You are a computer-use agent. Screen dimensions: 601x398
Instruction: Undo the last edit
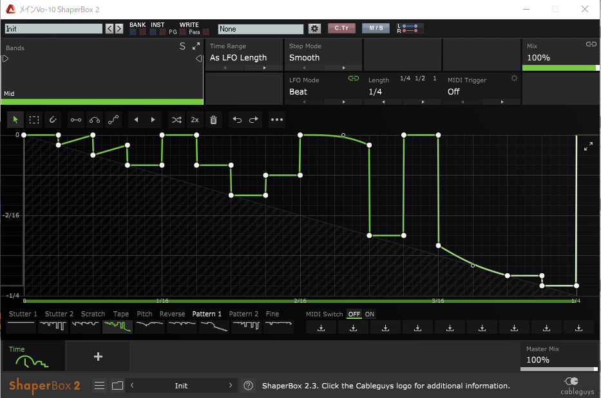tap(237, 120)
